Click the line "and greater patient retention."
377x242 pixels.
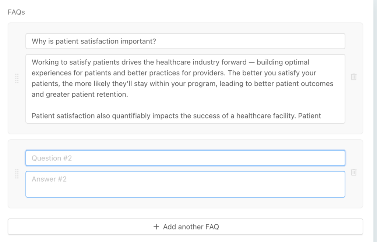coord(80,94)
